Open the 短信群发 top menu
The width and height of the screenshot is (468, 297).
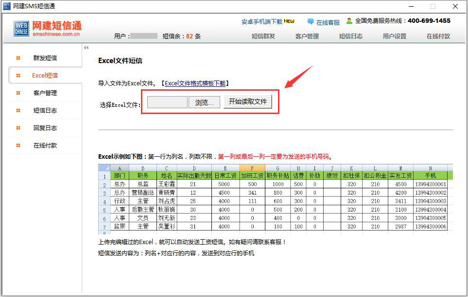click(263, 36)
